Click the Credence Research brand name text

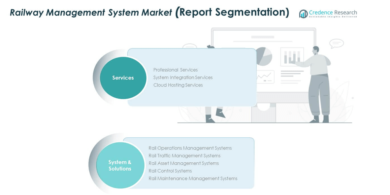click(333, 13)
